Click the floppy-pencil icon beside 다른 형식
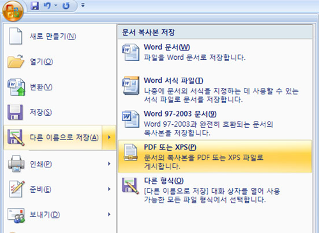This screenshot has width=319, height=233. click(130, 186)
